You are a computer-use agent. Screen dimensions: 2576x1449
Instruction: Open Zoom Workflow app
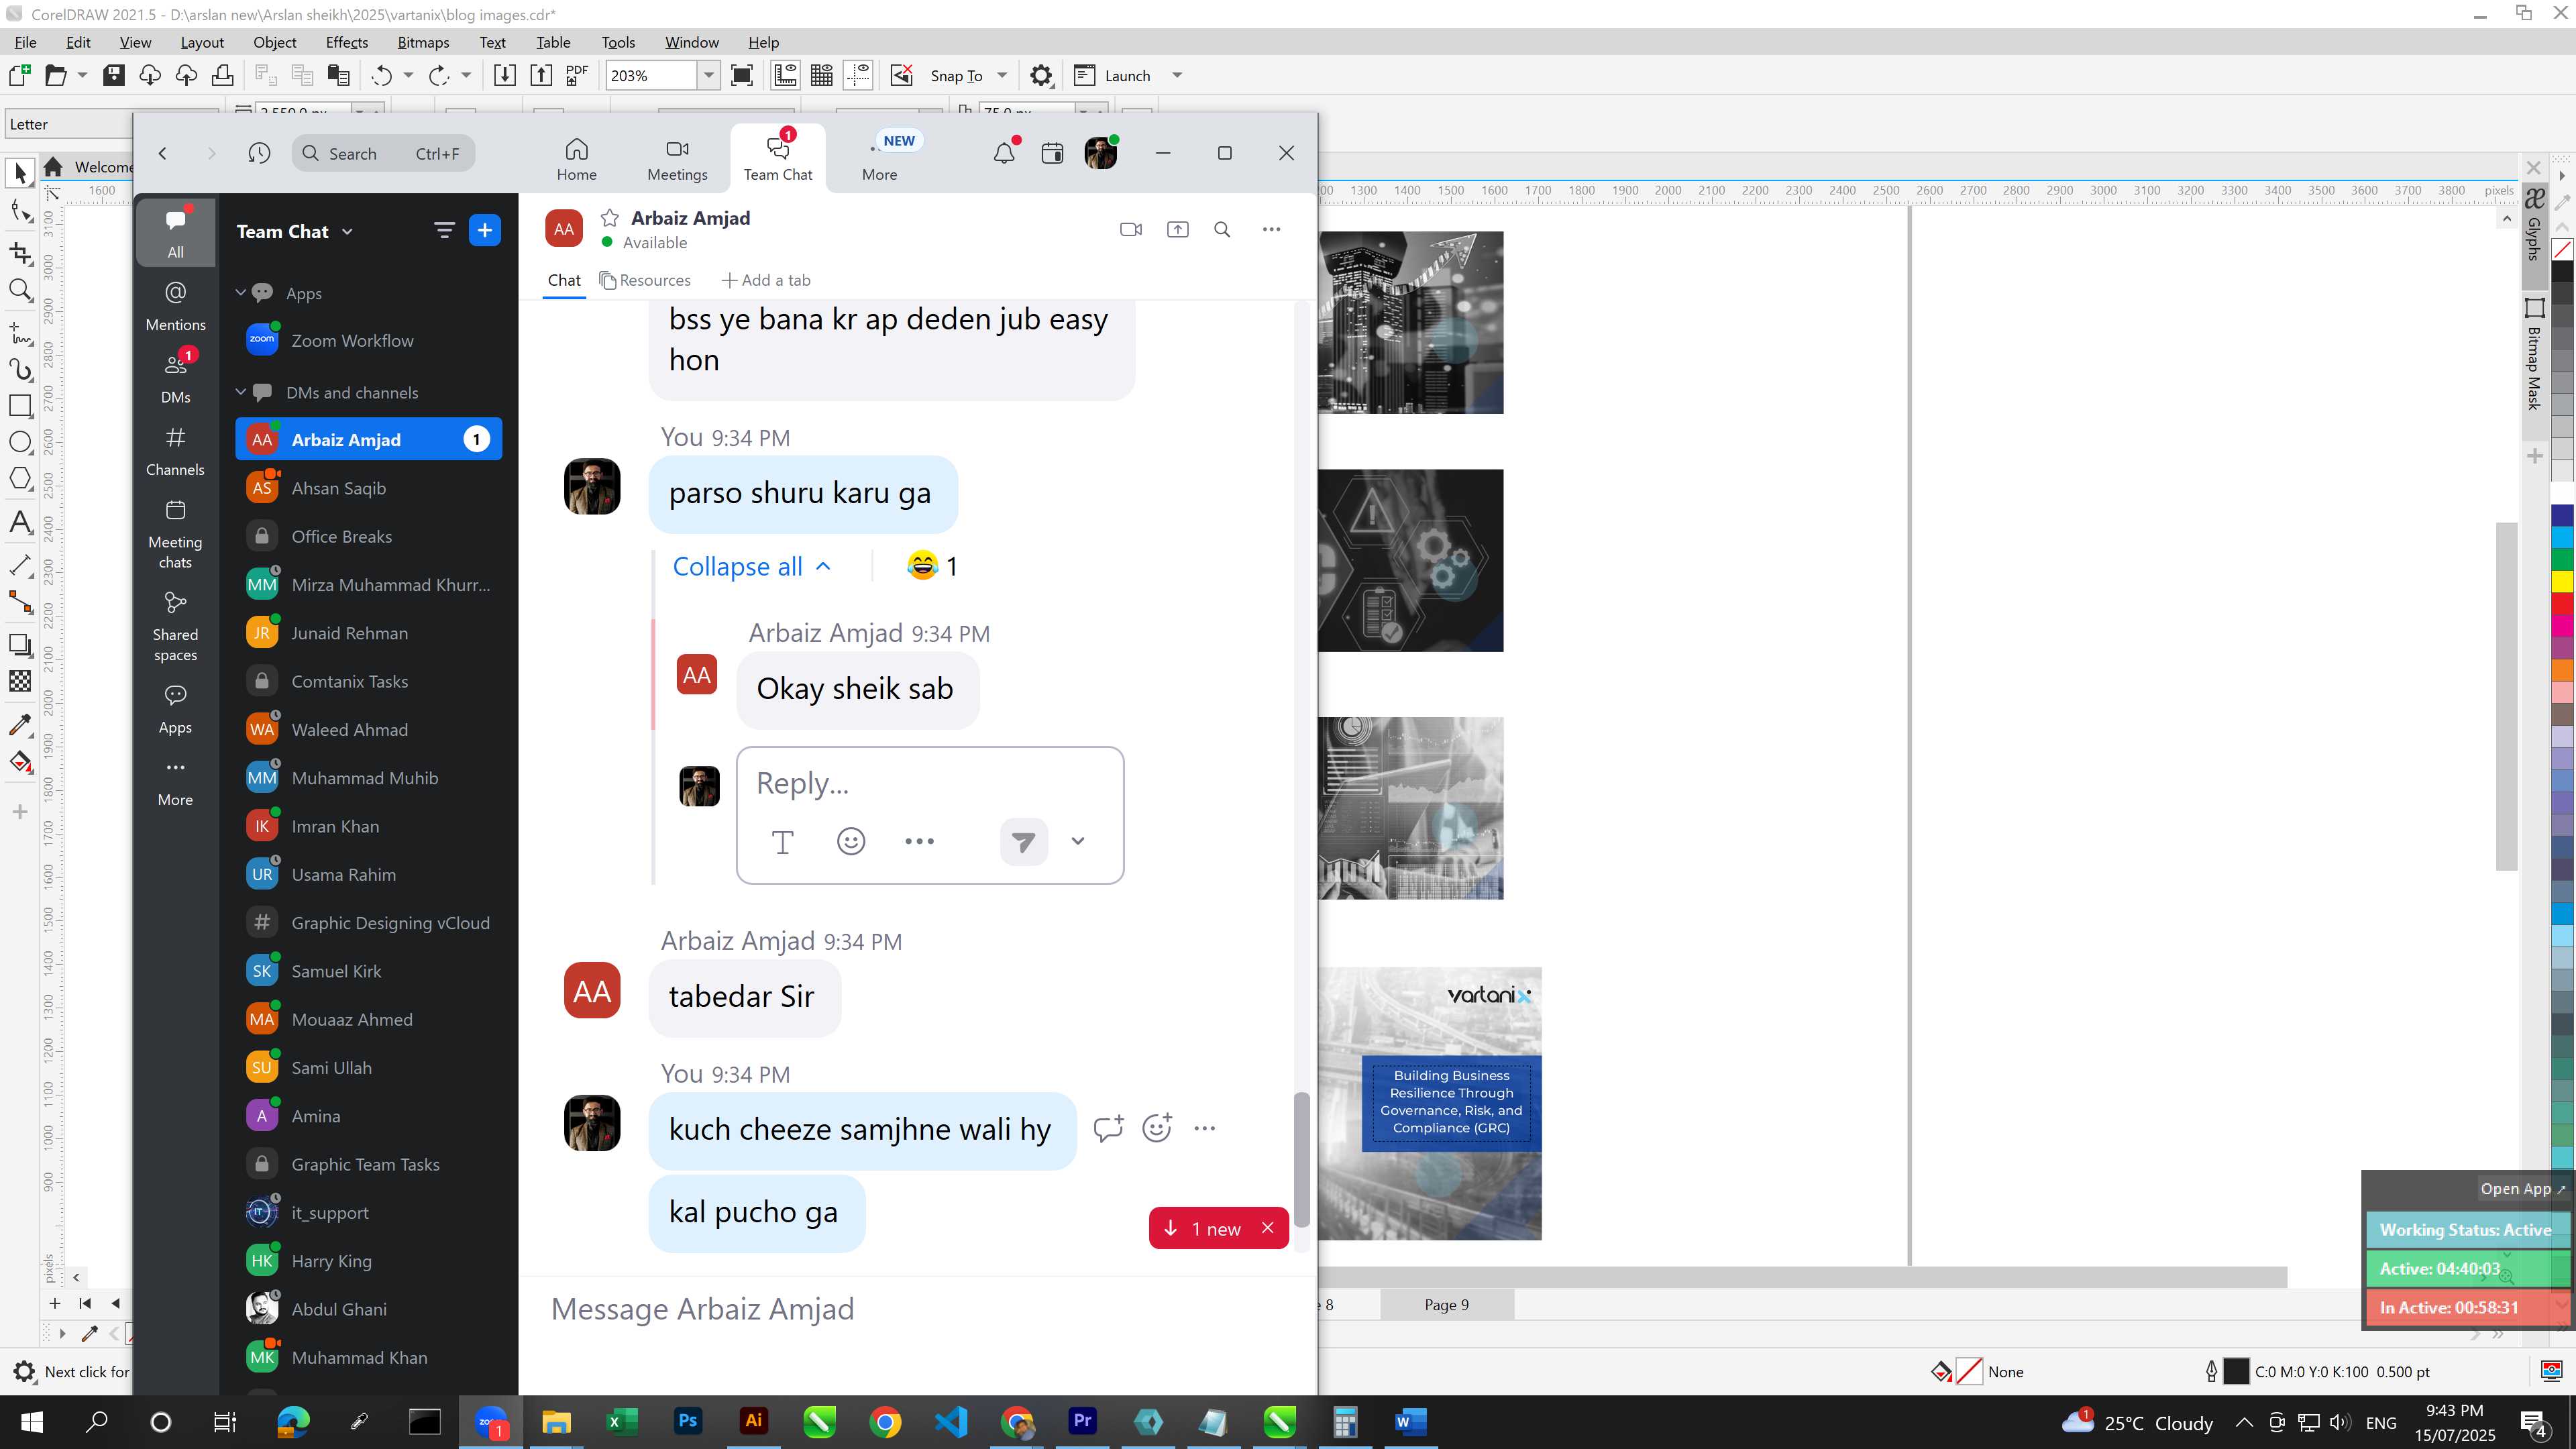(x=368, y=340)
